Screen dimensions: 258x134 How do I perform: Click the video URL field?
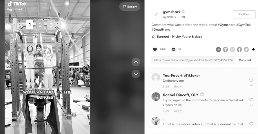click(193, 60)
